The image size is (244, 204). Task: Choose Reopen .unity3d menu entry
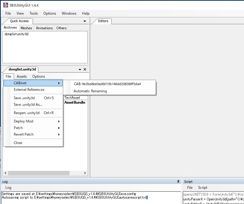27,113
